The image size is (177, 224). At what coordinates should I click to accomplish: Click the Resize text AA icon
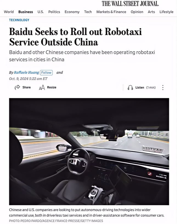pos(42,87)
